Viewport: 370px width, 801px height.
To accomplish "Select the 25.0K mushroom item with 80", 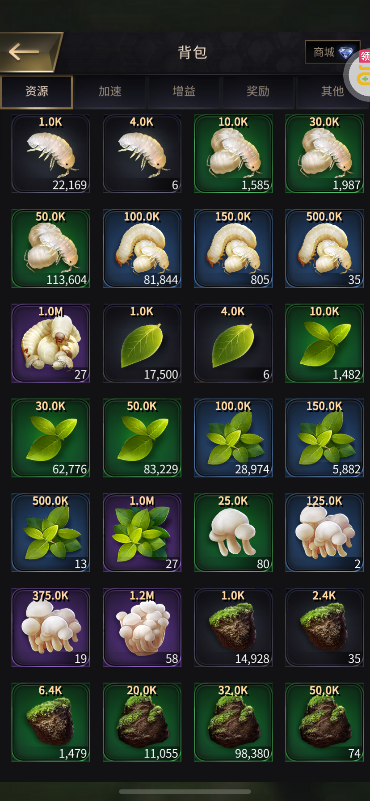I will point(233,533).
